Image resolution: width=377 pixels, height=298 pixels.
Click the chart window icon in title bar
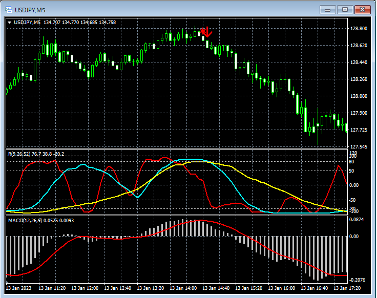8,10
